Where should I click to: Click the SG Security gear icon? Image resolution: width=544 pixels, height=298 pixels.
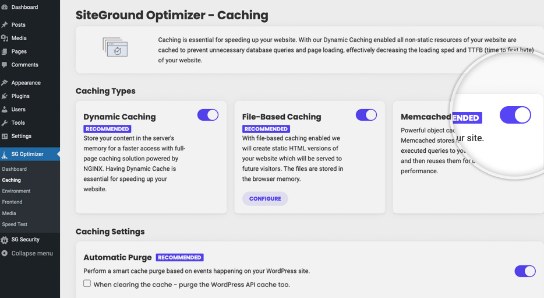click(x=5, y=240)
